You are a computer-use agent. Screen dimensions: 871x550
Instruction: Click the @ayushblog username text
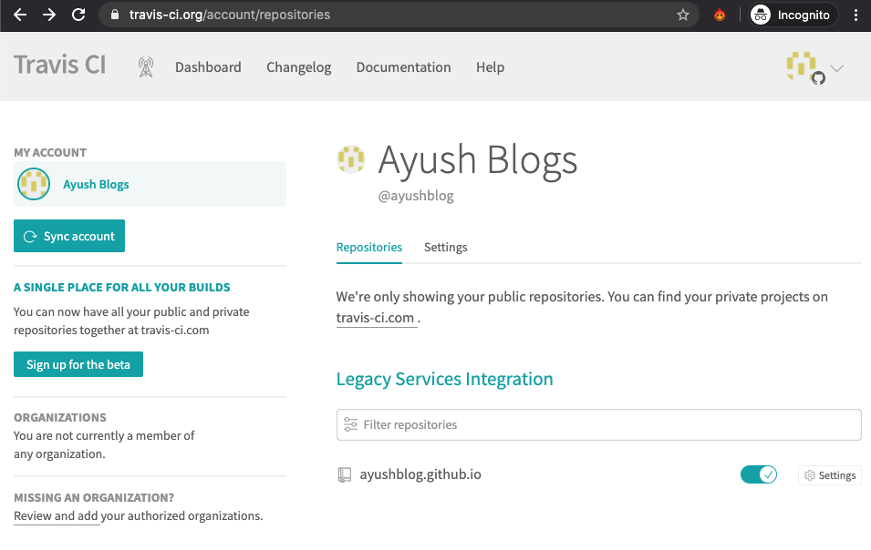tap(416, 196)
